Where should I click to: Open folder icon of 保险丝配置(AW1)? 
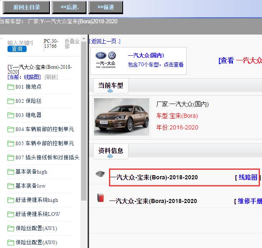11,228
